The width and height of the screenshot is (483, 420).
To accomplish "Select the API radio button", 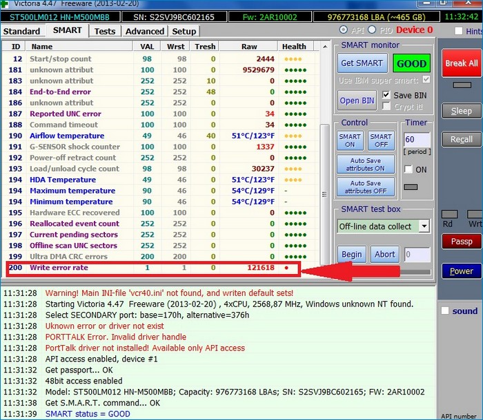I will coord(344,30).
